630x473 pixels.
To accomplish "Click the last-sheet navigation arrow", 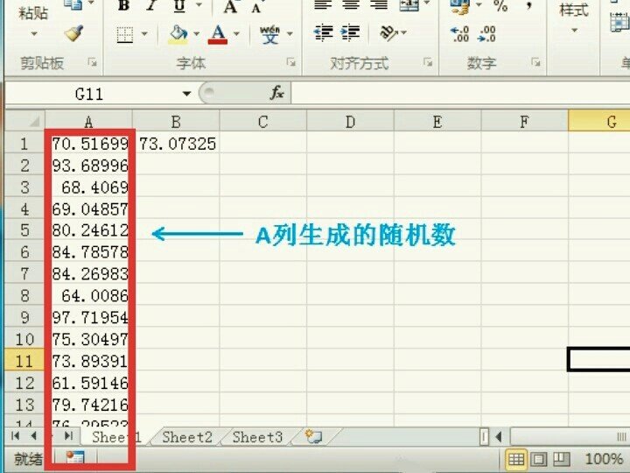I will (x=69, y=435).
